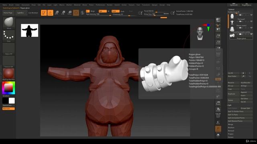Click the Solo mode icon
Image resolution: width=257 pixels, height=144 pixels.
[218, 135]
